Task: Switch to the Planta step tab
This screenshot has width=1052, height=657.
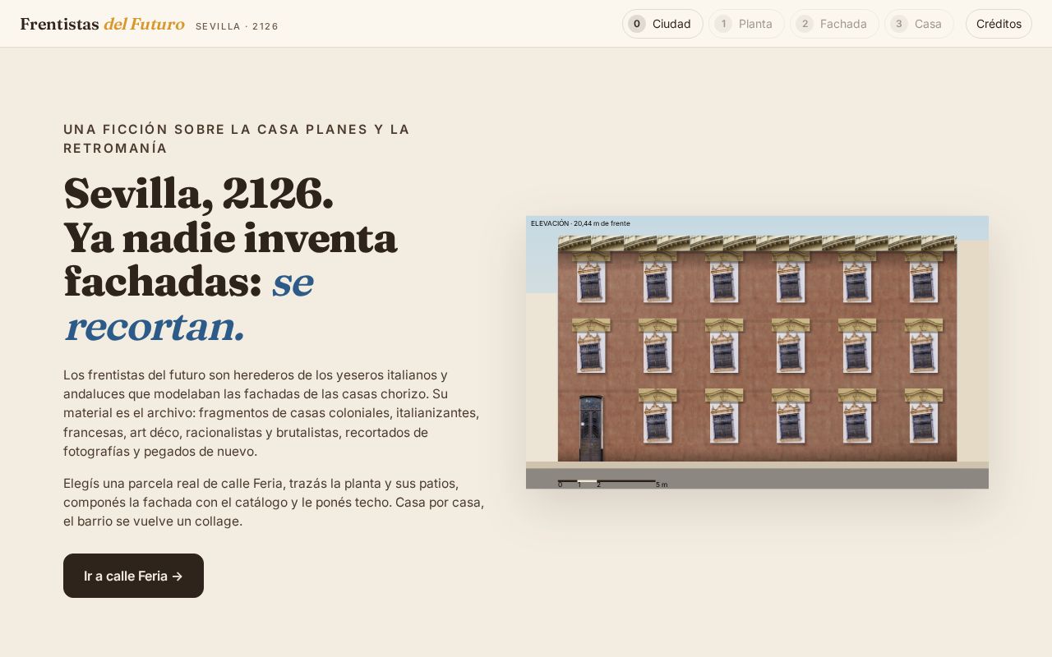Action: click(746, 24)
